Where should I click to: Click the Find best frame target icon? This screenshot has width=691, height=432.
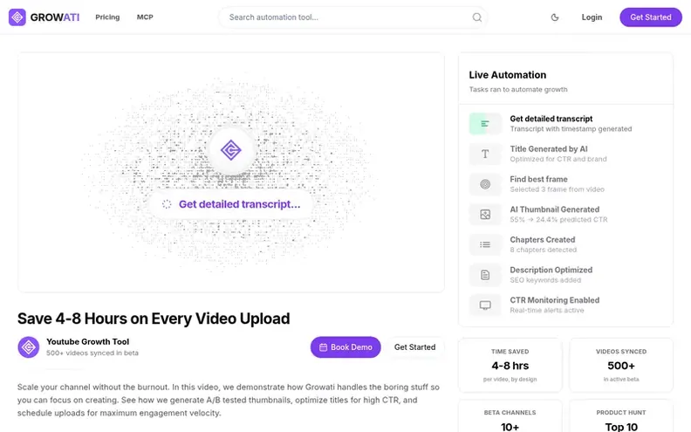coord(485,184)
